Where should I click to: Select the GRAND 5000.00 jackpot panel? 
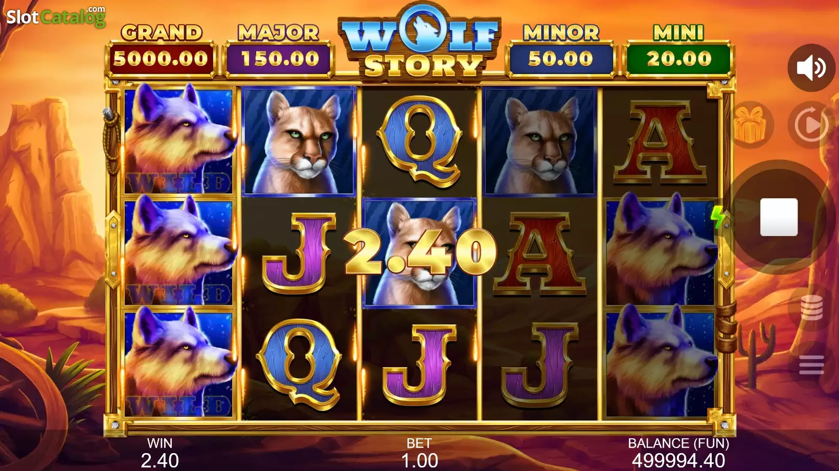pyautogui.click(x=161, y=50)
